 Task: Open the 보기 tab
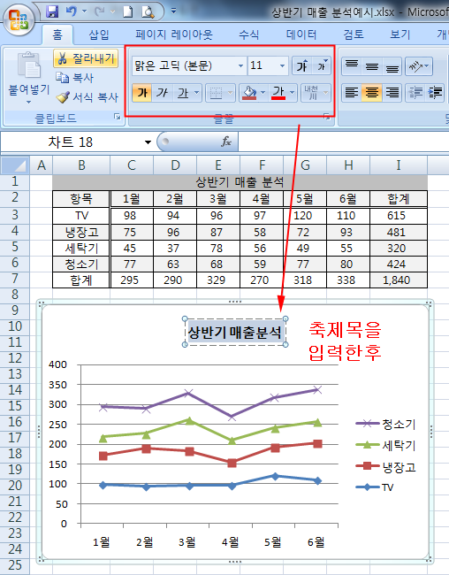click(x=400, y=34)
